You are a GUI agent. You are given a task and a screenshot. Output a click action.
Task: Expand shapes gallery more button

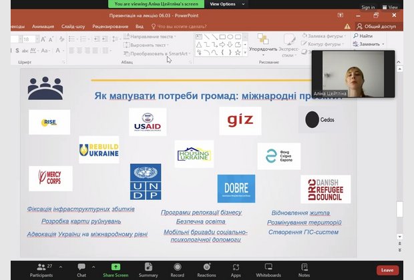coord(245,53)
